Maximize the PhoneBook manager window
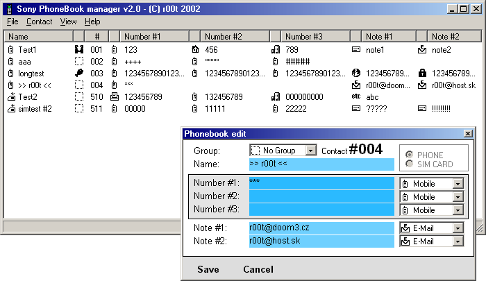 464,9
